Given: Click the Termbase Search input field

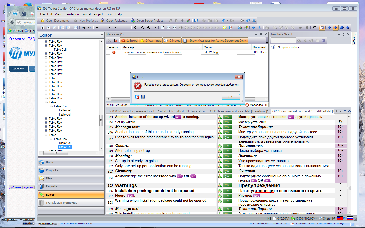Looking at the screenshot, I should (283, 41).
